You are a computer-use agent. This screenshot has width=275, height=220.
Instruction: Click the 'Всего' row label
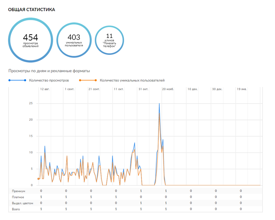pyautogui.click(x=16, y=209)
